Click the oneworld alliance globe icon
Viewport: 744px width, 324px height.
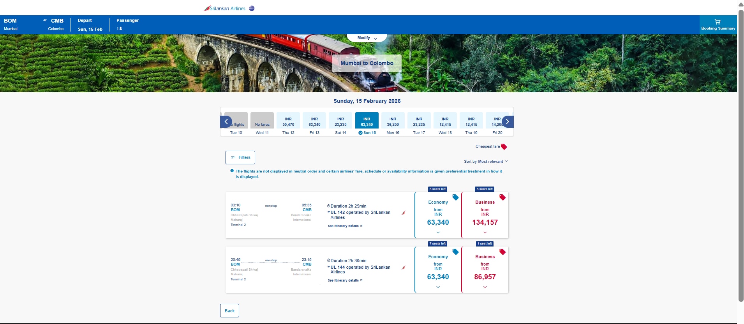point(252,8)
